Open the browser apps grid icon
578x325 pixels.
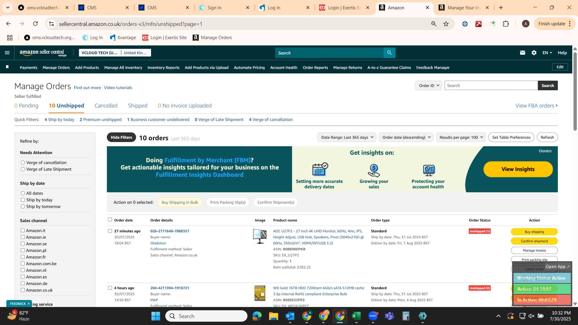(x=10, y=38)
